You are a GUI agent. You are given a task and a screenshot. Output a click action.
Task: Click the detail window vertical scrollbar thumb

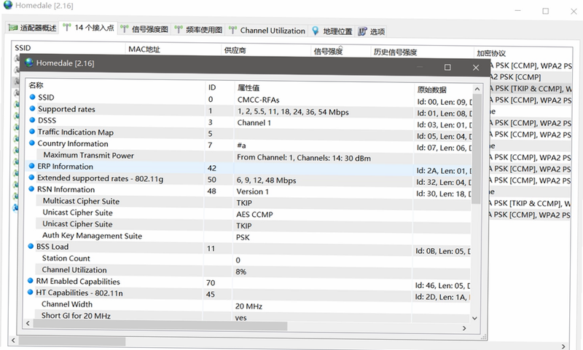(x=477, y=149)
